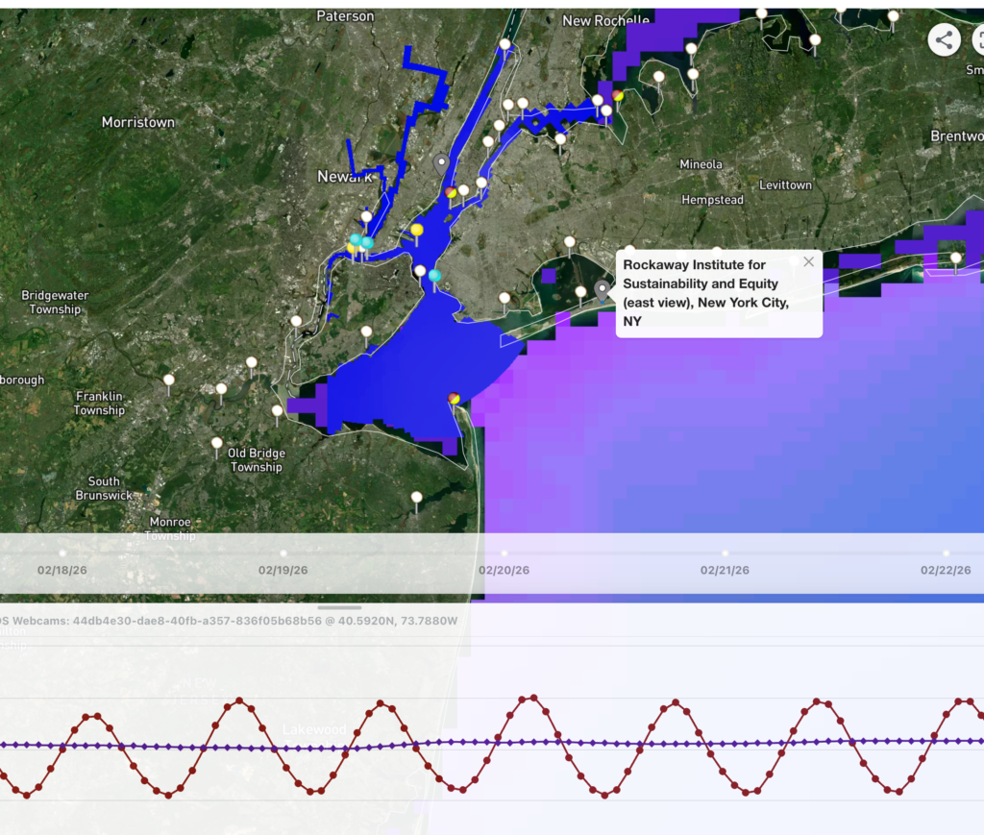This screenshot has width=984, height=835.
Task: Click the Share button on the map
Action: (x=943, y=41)
